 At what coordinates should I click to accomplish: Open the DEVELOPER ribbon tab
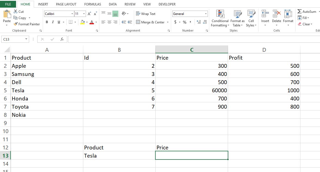point(167,4)
